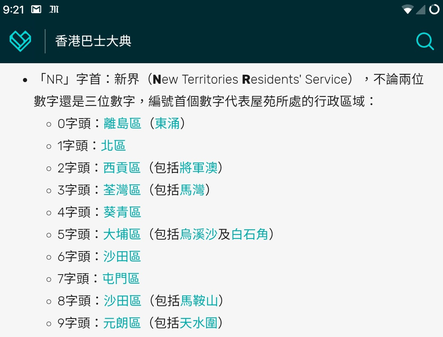Open the 葵青區 link

pos(122,212)
